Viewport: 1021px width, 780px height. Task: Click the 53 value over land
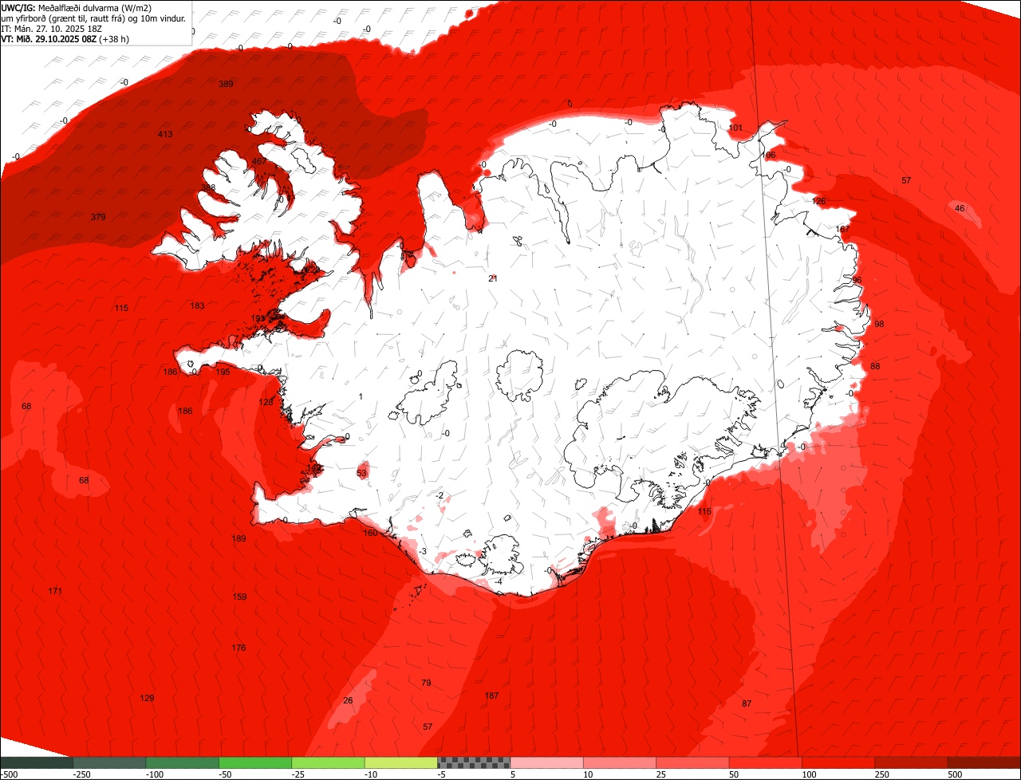pyautogui.click(x=361, y=473)
